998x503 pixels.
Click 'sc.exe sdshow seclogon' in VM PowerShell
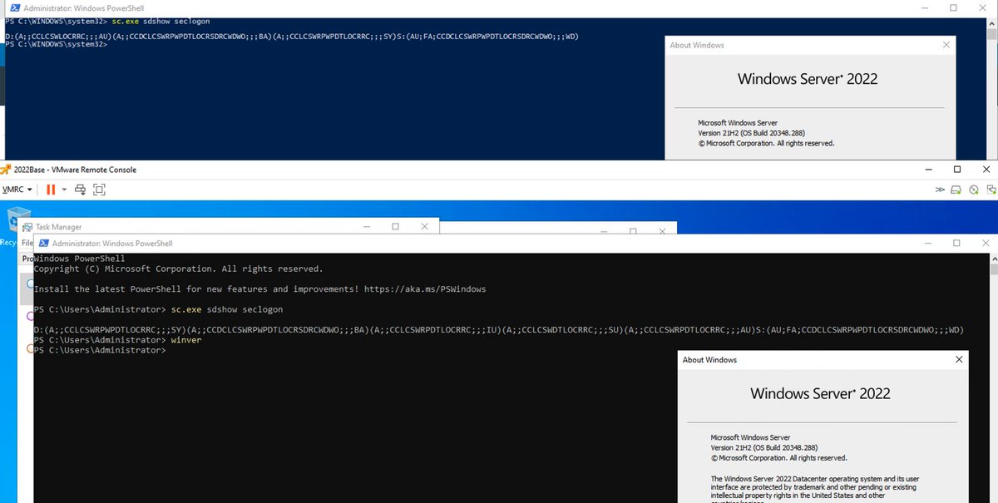tap(227, 309)
